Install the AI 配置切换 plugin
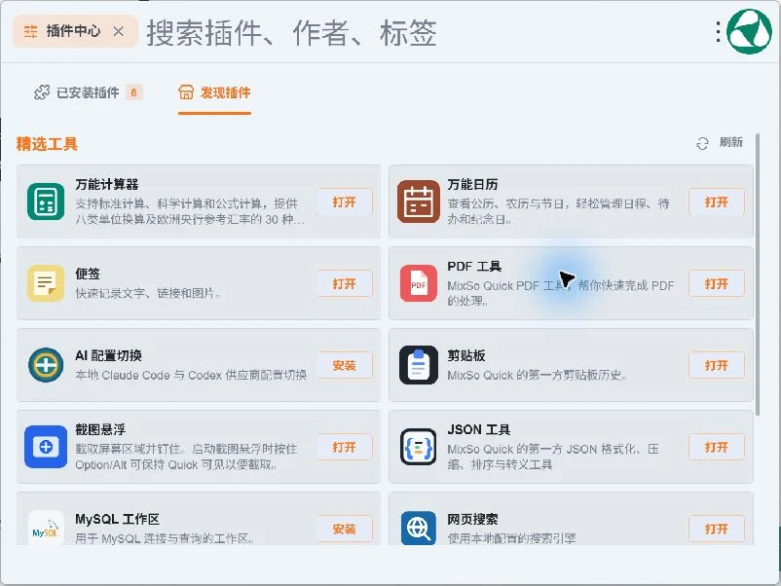The image size is (781, 586). (344, 365)
